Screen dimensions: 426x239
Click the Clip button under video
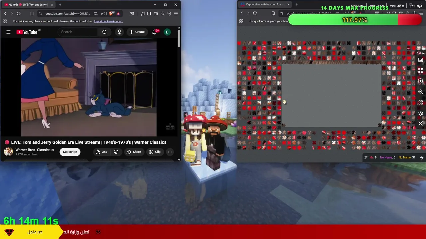point(155,152)
